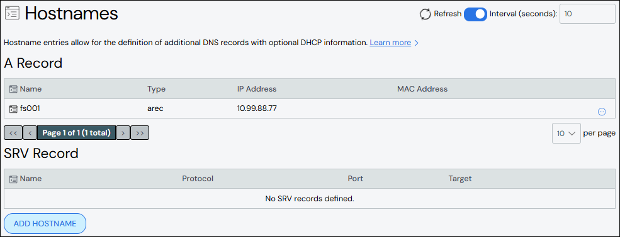Image resolution: width=620 pixels, height=237 pixels.
Task: Click the Target column header
Action: [460, 179]
